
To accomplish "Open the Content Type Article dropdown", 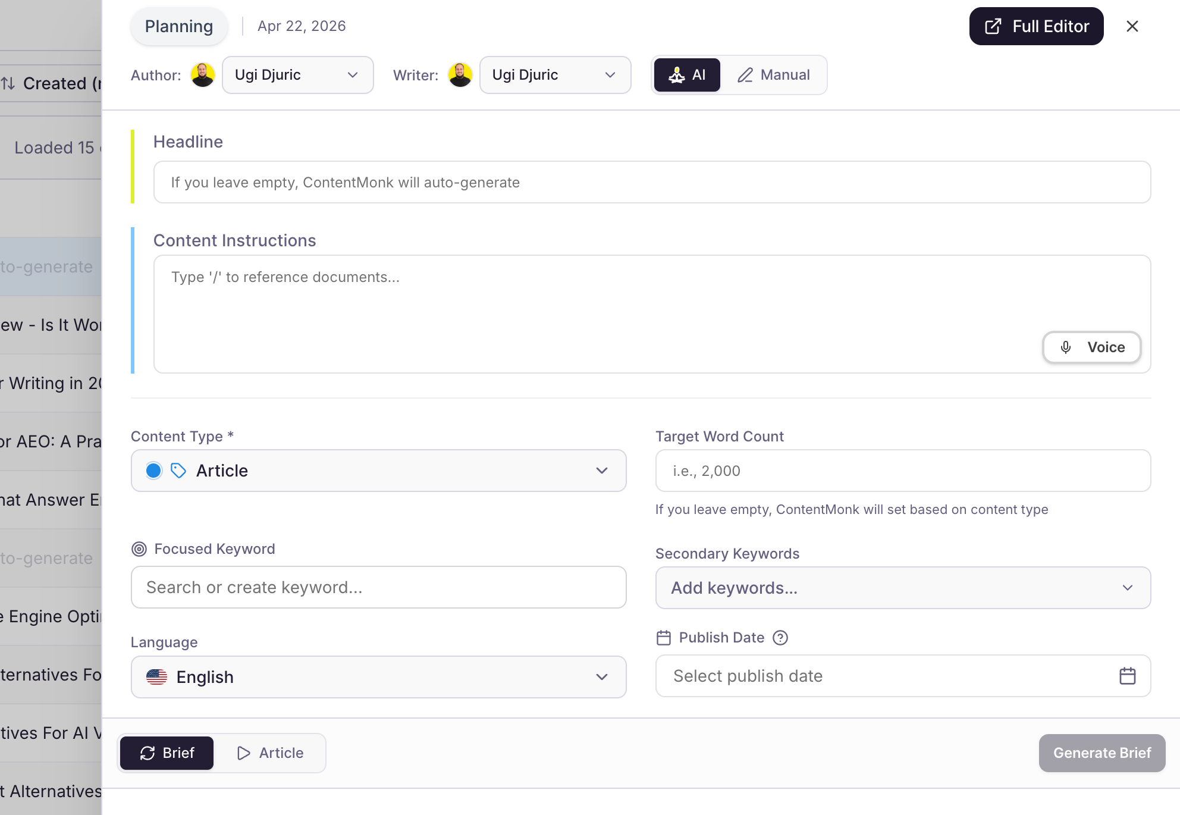I will 378,471.
